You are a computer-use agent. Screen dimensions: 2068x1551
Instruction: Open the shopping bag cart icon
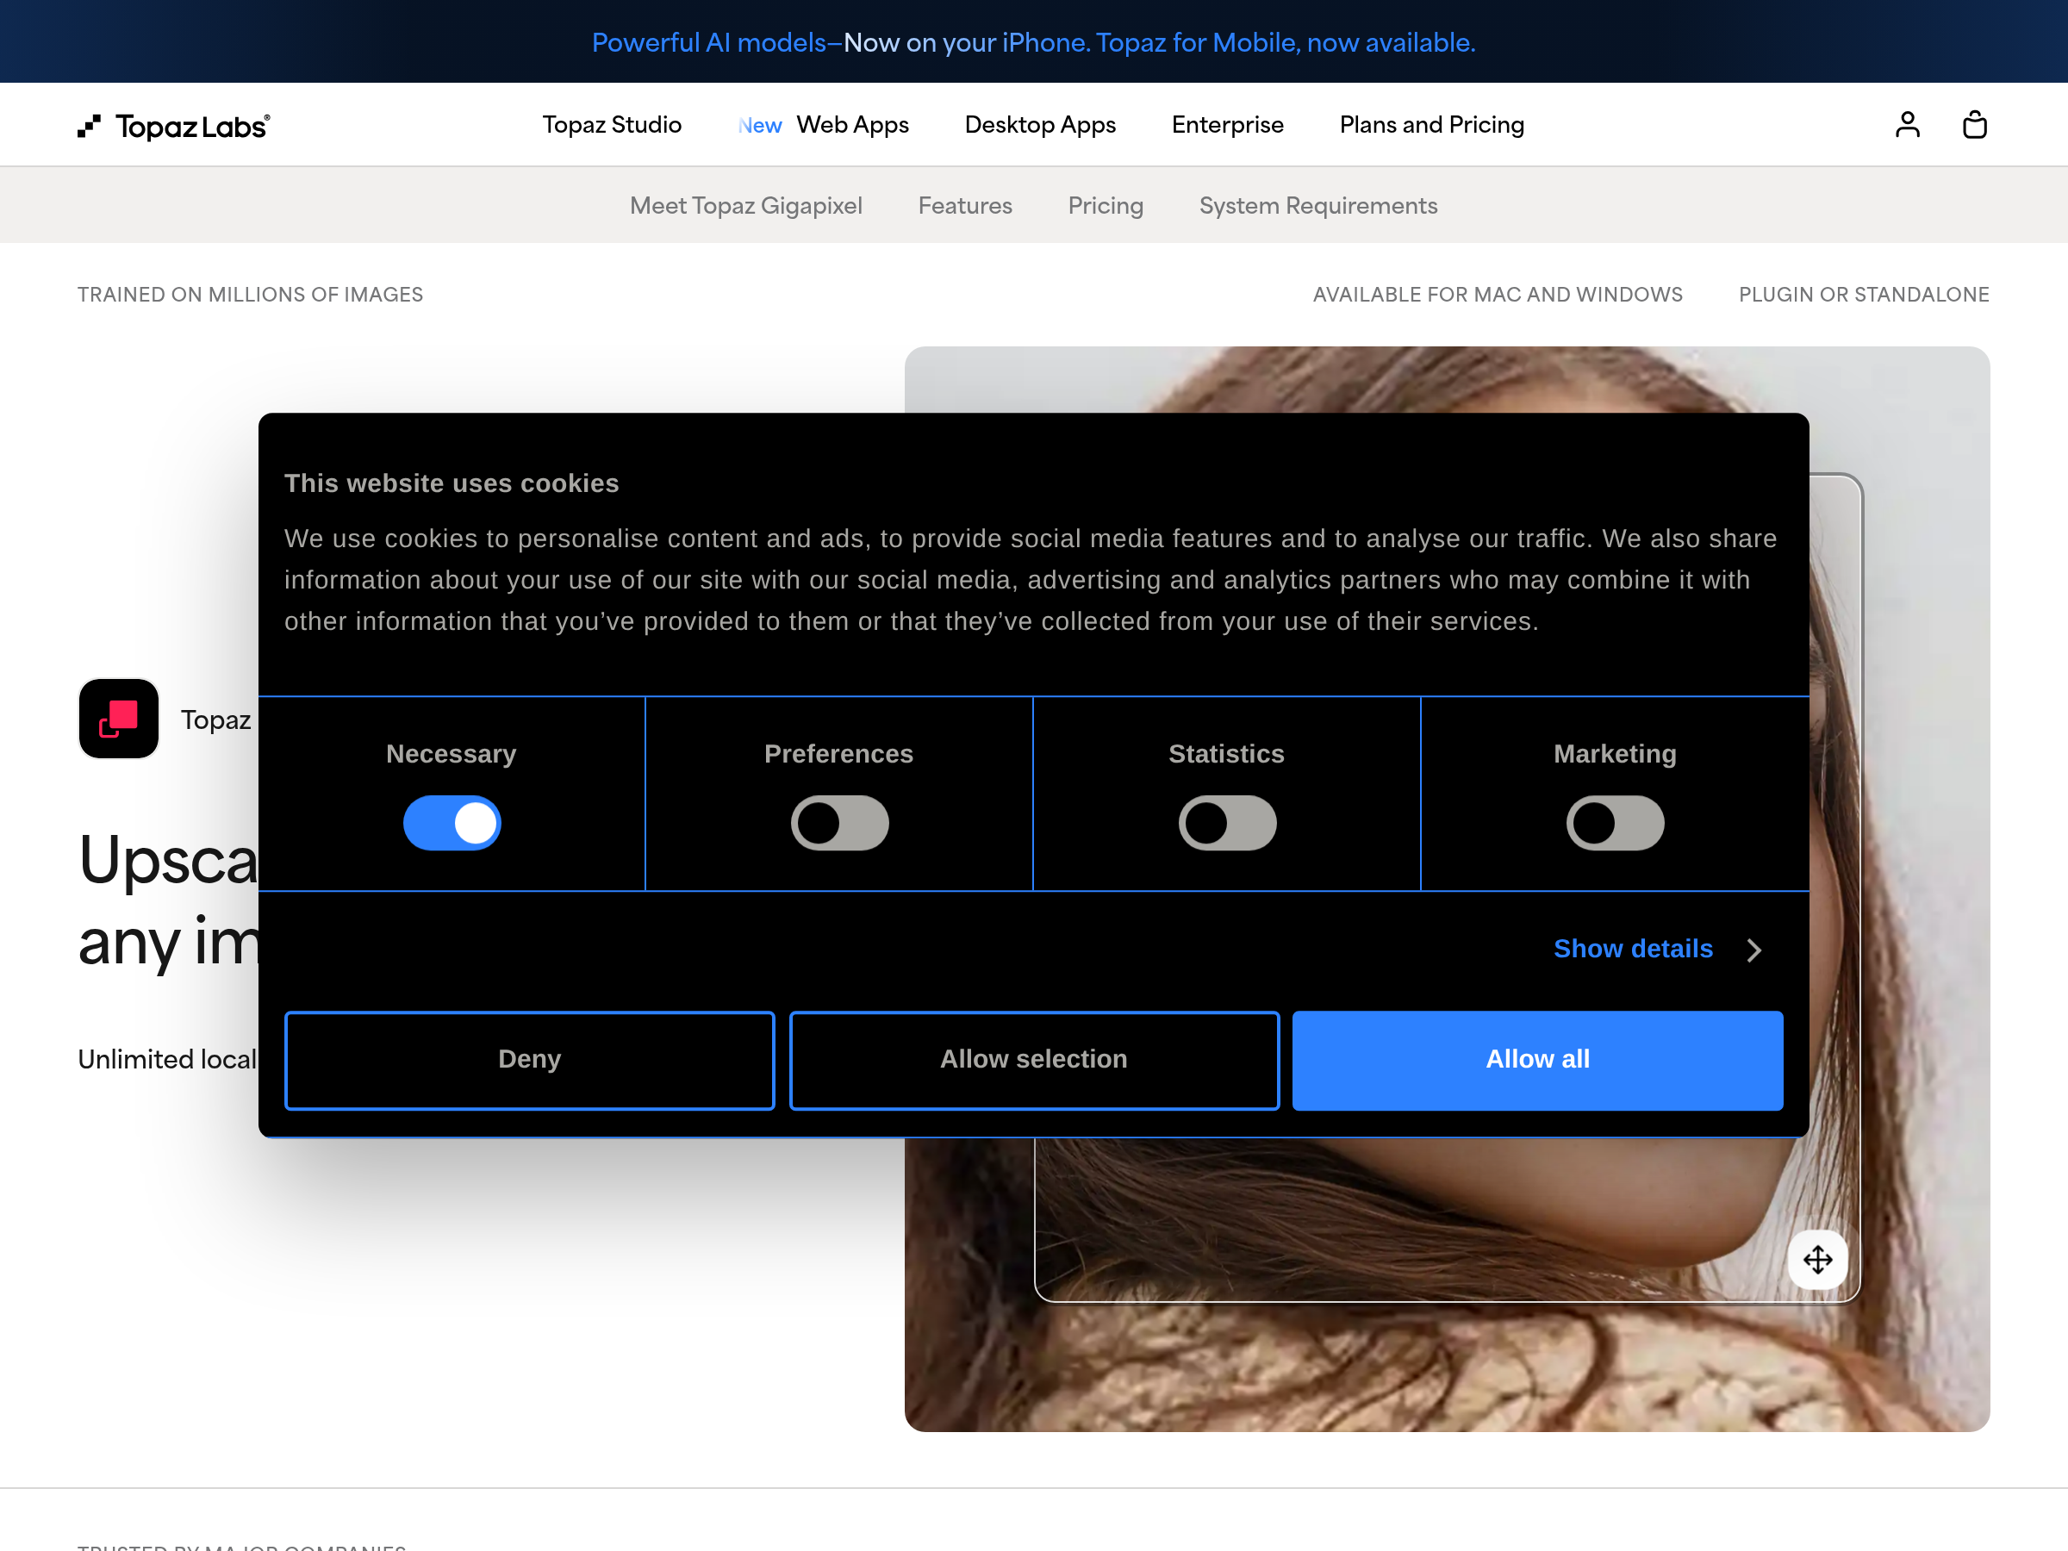1975,124
